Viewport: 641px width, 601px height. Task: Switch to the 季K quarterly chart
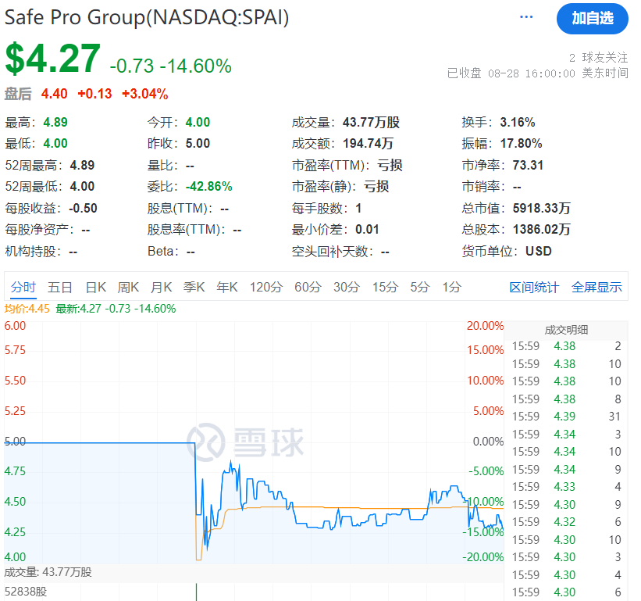tap(193, 287)
